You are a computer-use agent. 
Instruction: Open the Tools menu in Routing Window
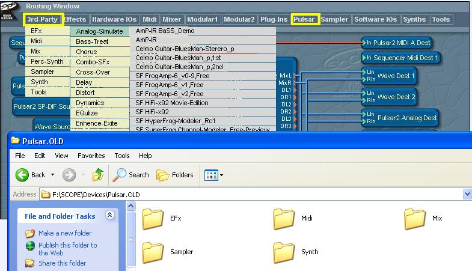(x=441, y=20)
